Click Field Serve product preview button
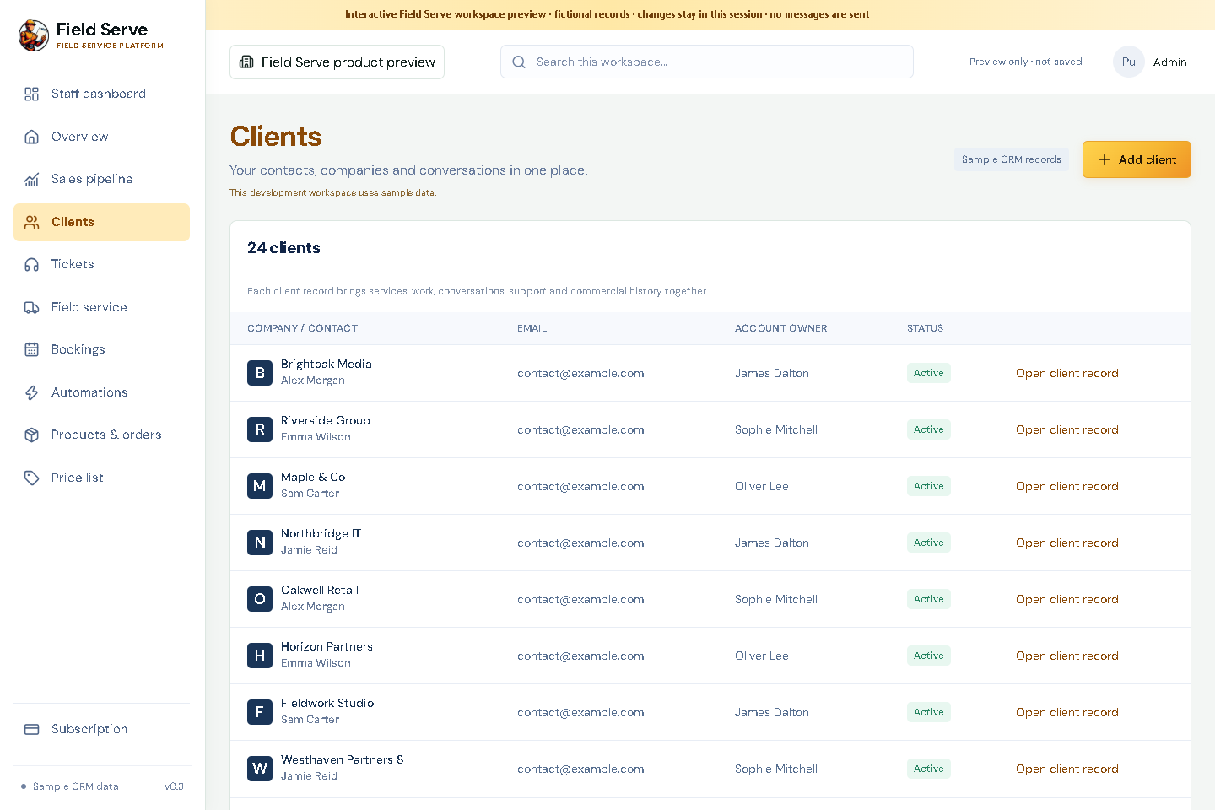 coord(337,62)
